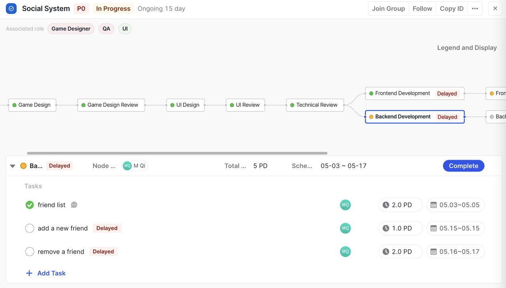Click the Game Designer role tag
This screenshot has width=506, height=288.
click(x=71, y=29)
